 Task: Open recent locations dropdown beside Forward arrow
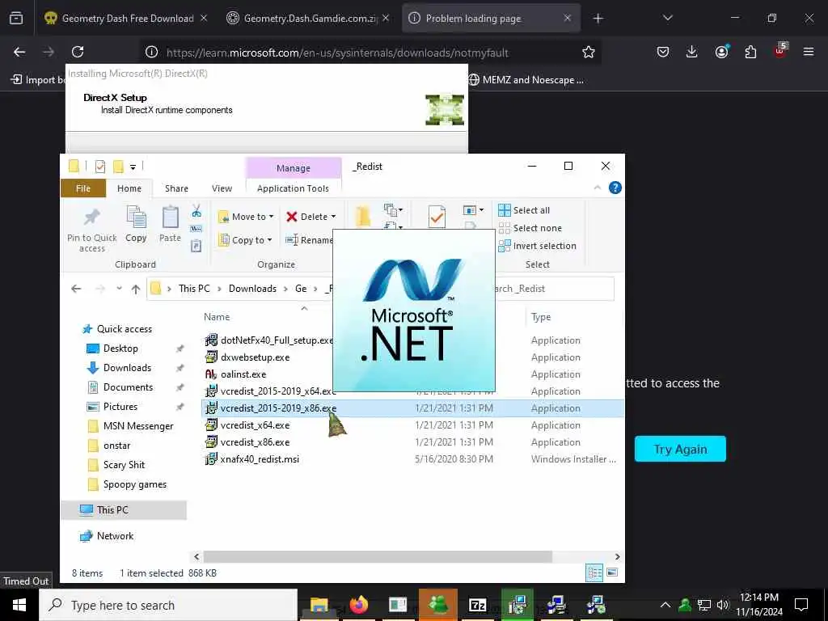[120, 289]
